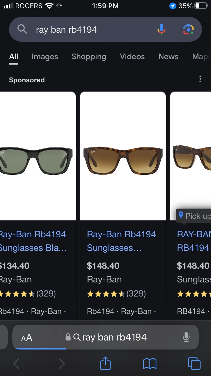The width and height of the screenshot is (211, 376).
Task: Tap the magnifying glass search icon
Action: click(x=22, y=29)
